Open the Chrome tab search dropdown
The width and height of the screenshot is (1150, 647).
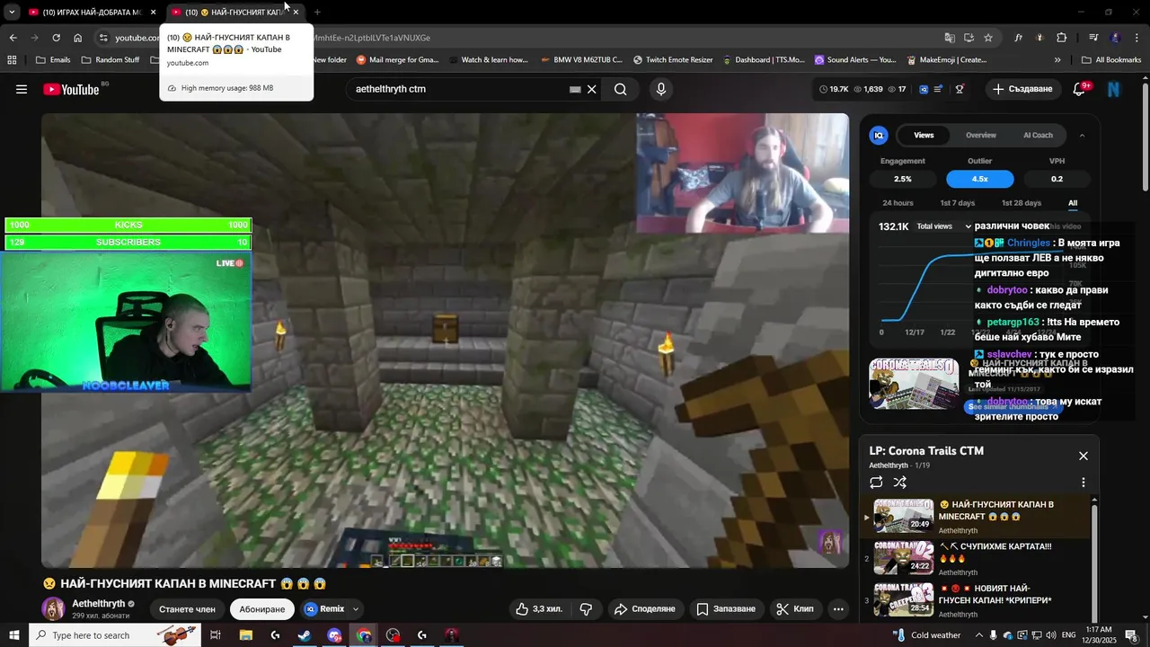click(x=12, y=13)
